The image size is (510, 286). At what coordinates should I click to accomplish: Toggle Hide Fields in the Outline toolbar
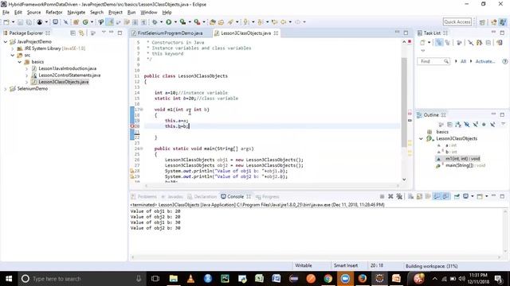pos(467,124)
